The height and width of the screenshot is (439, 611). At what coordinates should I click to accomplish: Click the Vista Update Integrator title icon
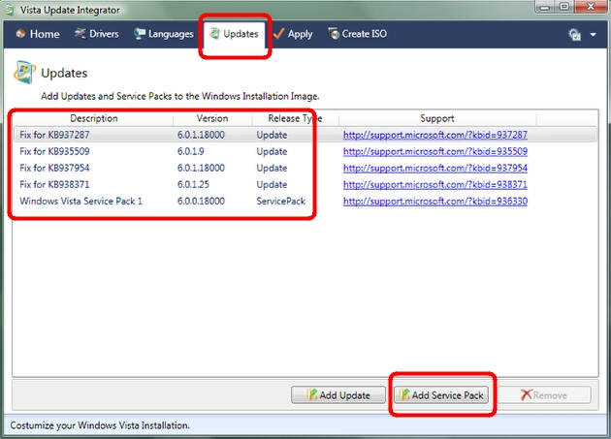click(10, 10)
